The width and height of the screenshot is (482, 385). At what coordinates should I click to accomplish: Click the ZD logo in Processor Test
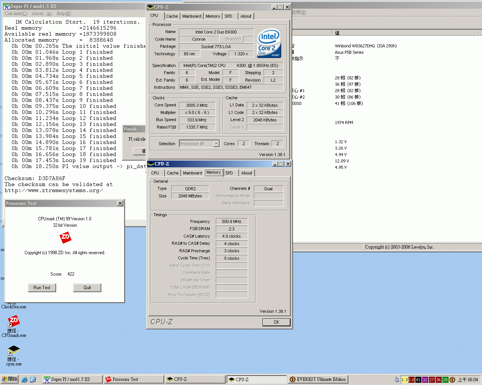coord(65,237)
